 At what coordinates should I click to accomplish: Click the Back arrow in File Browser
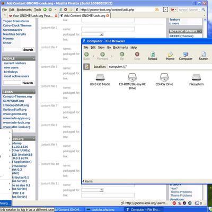[x=86, y=54]
